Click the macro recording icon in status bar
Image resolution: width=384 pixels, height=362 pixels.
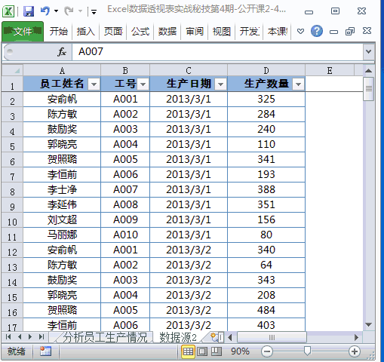click(45, 351)
